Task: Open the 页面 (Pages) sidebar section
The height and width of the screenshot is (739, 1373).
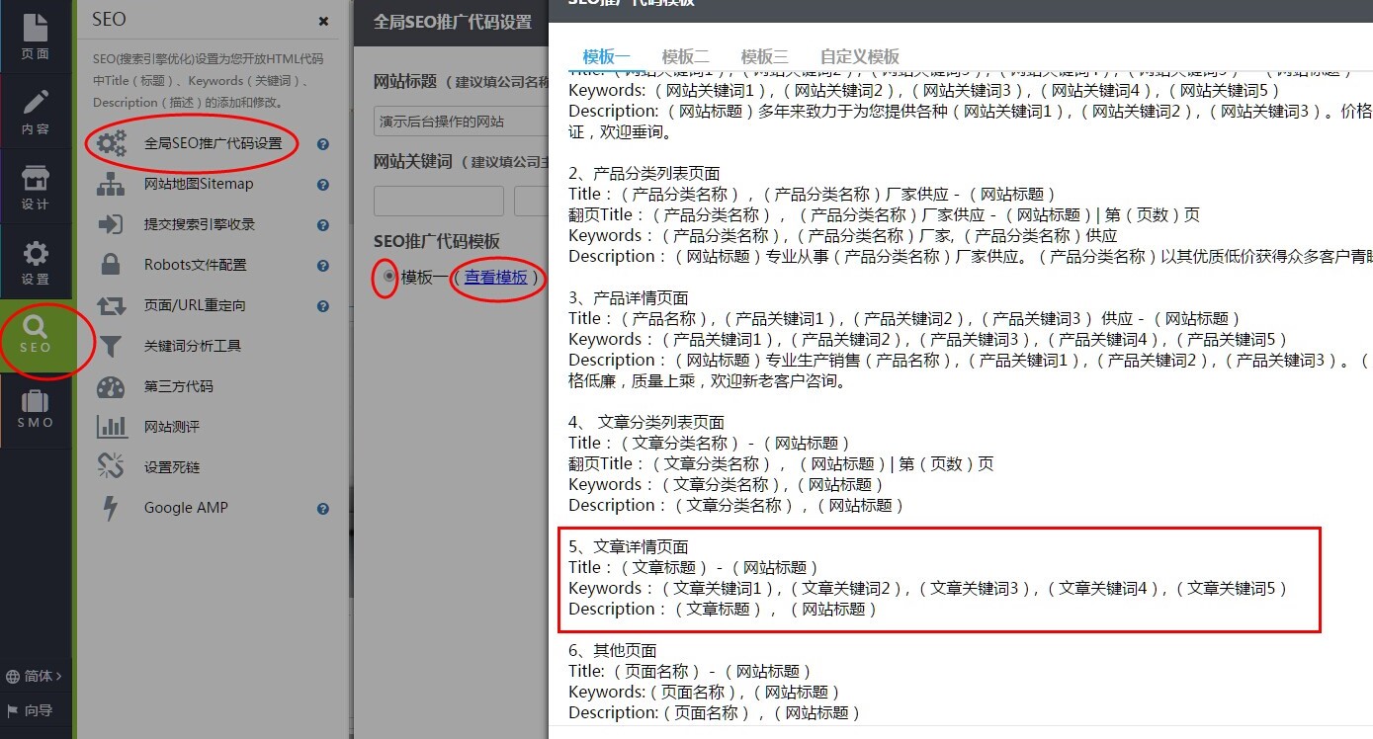Action: click(36, 37)
